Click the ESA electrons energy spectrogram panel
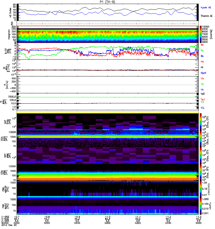The image size is (215, 229). point(107,172)
